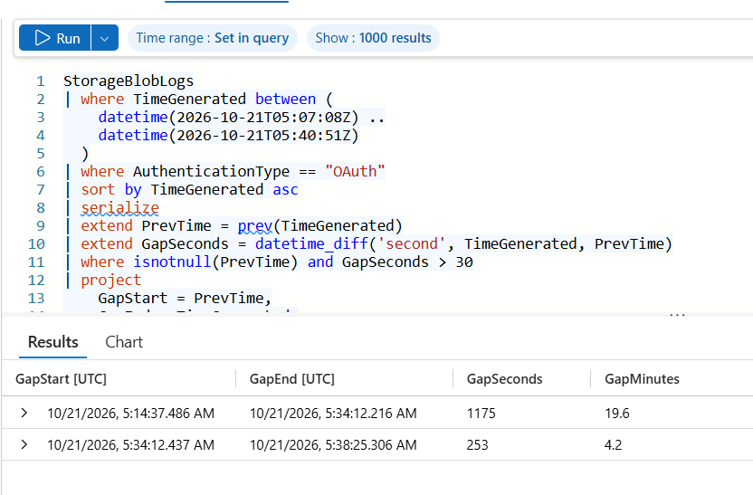This screenshot has width=753, height=495.
Task: Sort by the GapEnd [UTC] column header
Action: (x=292, y=379)
